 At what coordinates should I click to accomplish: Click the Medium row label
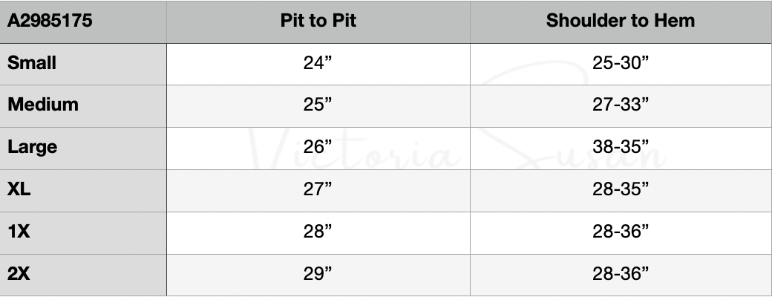pyautogui.click(x=43, y=105)
